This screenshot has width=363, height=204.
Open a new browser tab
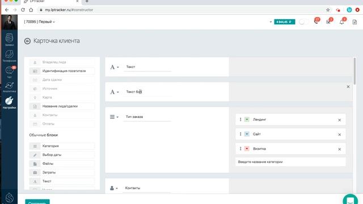[87, 1]
